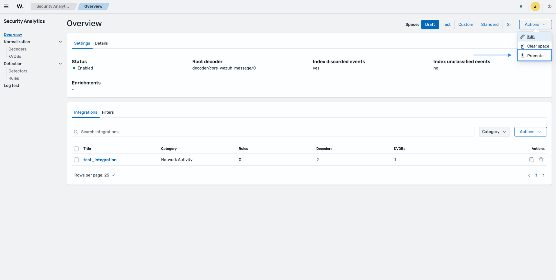
Task: Open the hamburger navigation menu
Action: click(x=6, y=6)
